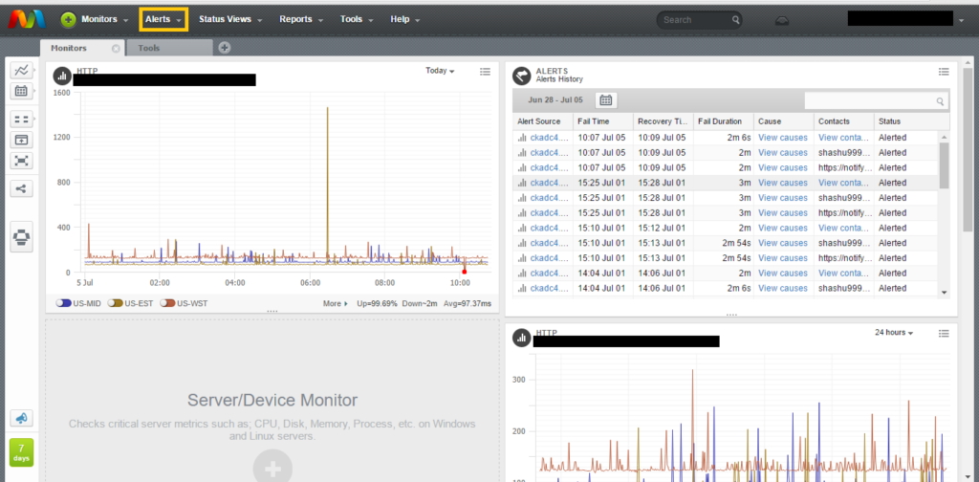Open https://notify contact in the 10:07 Jul 05 row
The image size is (979, 482).
pos(844,167)
